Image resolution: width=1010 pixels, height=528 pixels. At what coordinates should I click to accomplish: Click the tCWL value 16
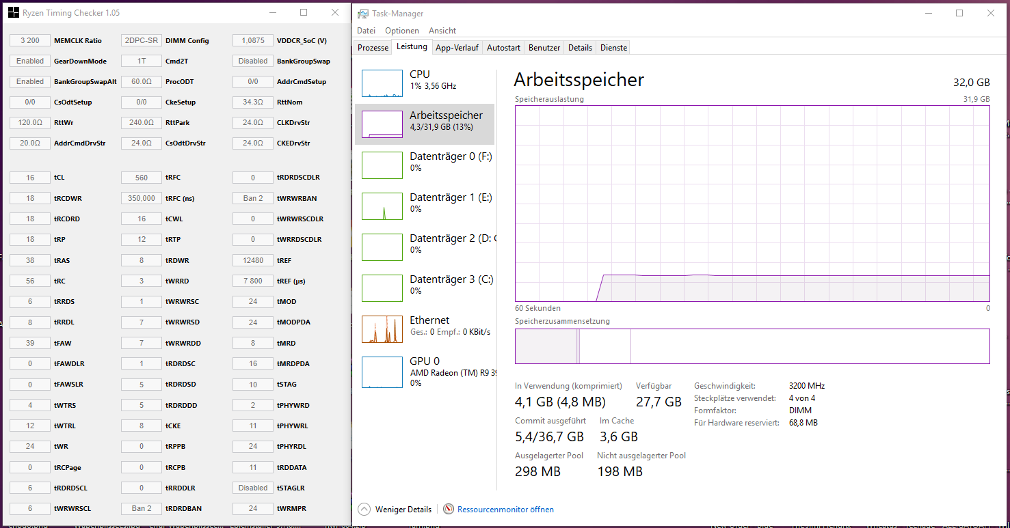[x=142, y=219]
